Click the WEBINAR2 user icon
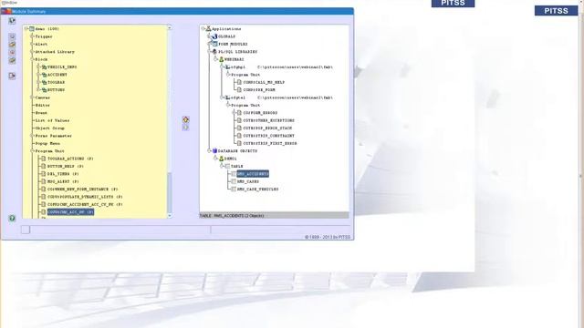This screenshot has width=584, height=328. [x=221, y=59]
